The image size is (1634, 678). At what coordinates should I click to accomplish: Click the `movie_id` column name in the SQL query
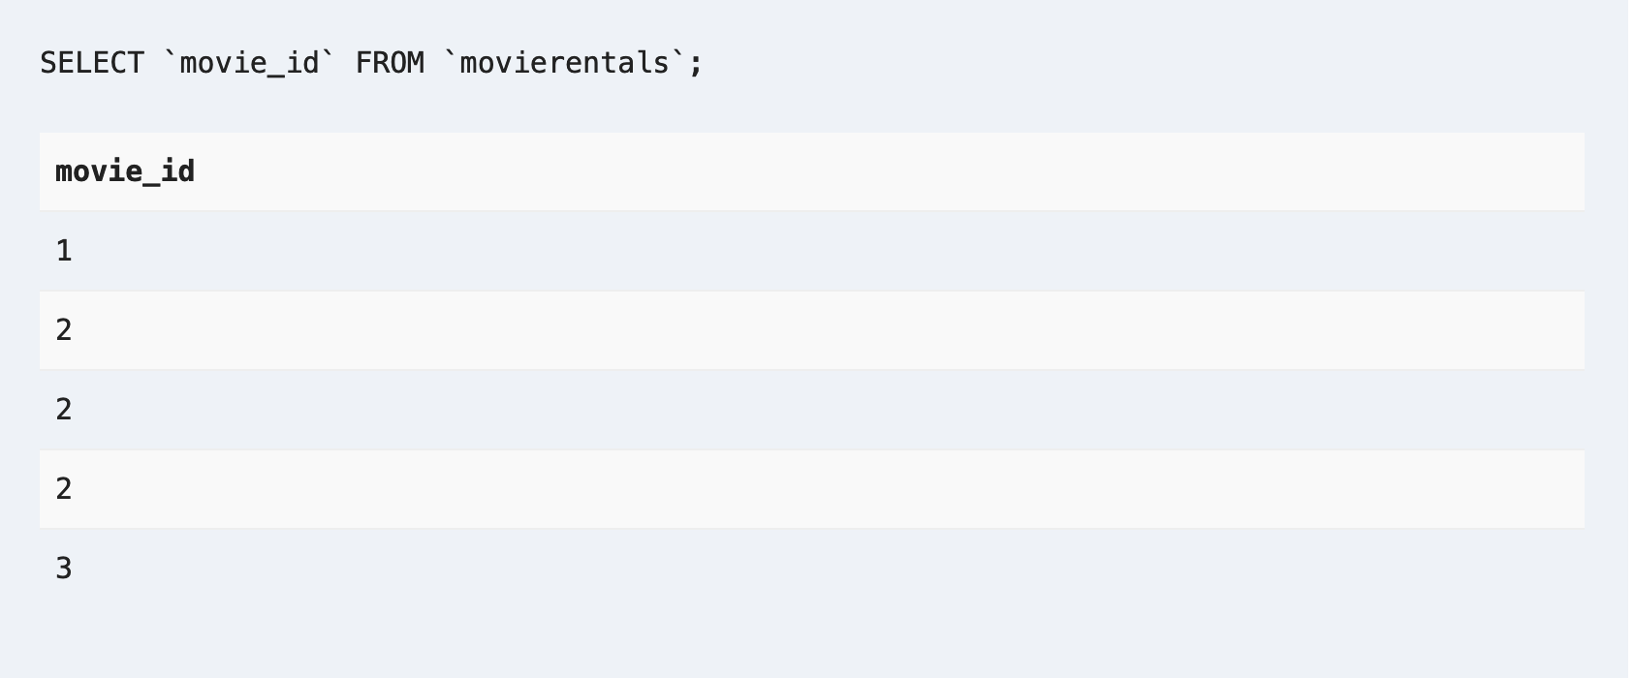coord(250,63)
